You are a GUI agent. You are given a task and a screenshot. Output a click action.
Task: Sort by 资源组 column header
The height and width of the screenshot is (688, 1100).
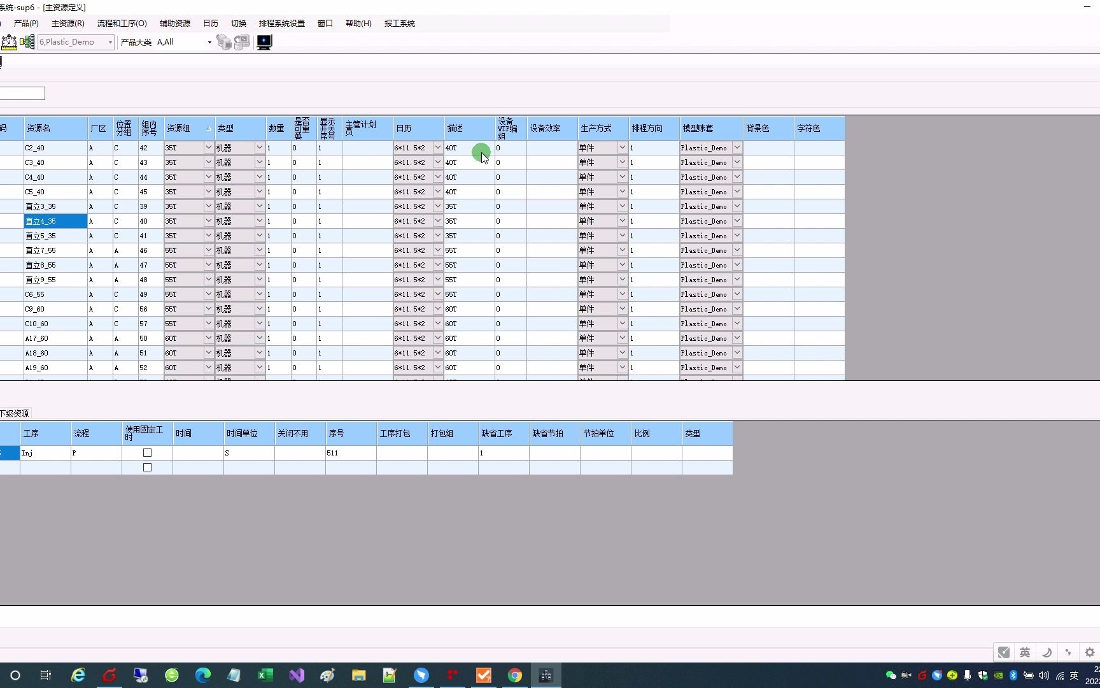click(x=189, y=128)
